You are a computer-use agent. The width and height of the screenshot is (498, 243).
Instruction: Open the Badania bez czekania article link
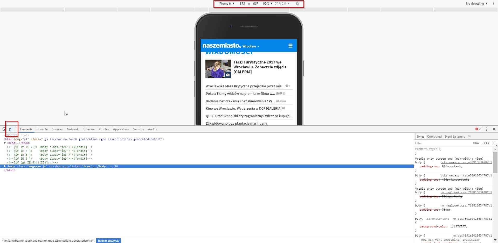tap(240, 101)
